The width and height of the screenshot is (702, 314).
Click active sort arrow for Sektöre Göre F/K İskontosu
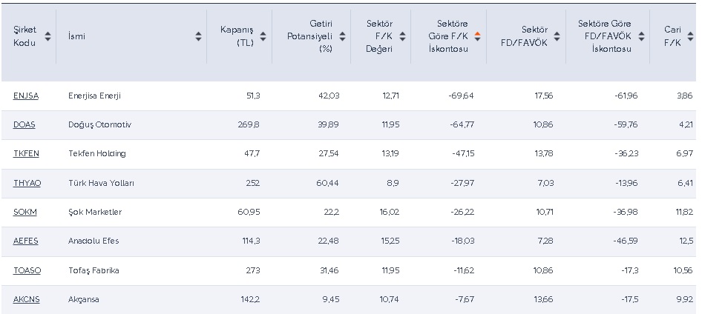[478, 36]
